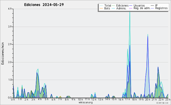Click the 'Registros' legend label
Screen dimensions: 171x105
pyautogui.click(x=161, y=8)
